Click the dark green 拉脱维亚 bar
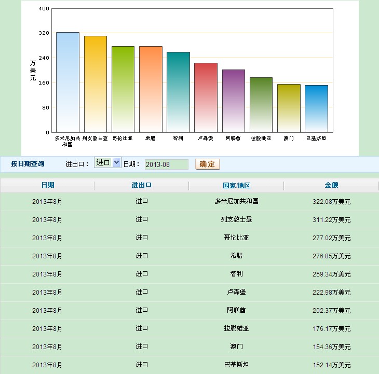 [261, 105]
